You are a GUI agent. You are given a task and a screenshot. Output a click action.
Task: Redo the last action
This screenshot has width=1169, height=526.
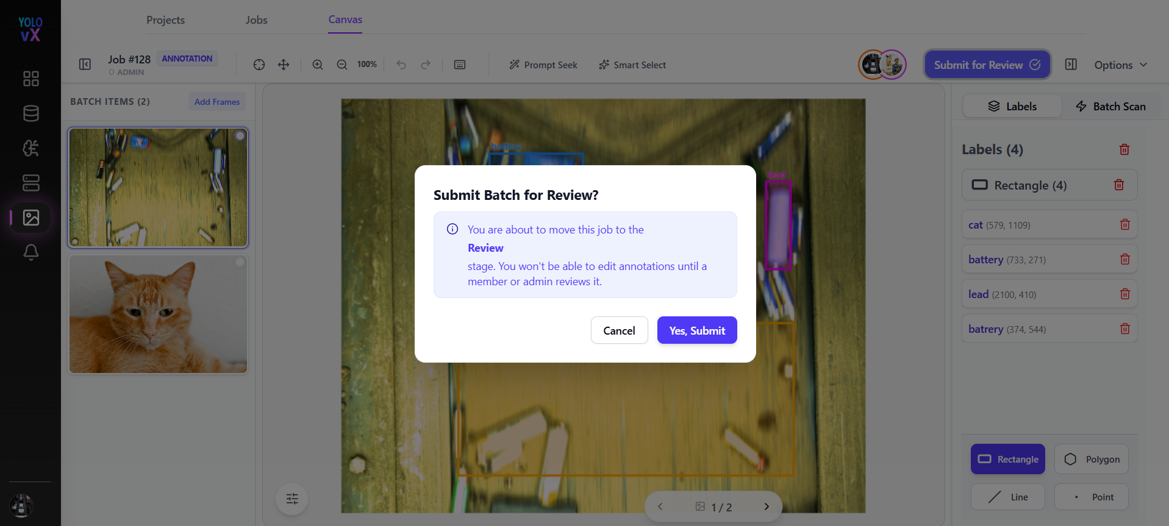[426, 65]
